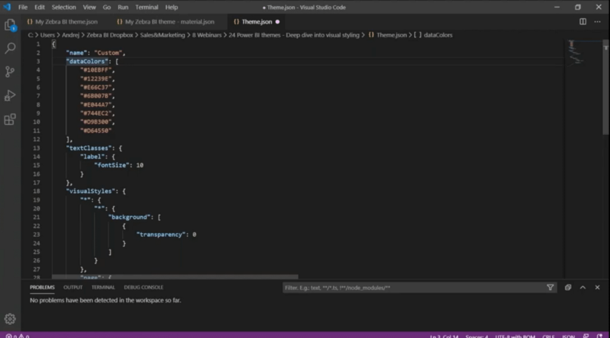Select the DEBUG CONSOLE panel tab

tap(144, 287)
